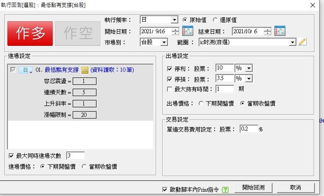Click the 最低點有支撐 rule link
This screenshot has height=196, width=324.
pyautogui.click(x=62, y=70)
